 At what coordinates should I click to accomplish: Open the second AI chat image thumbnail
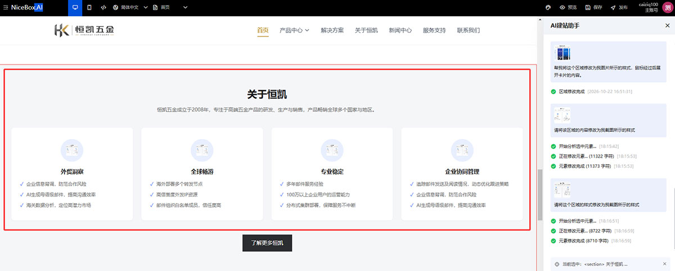click(562, 116)
